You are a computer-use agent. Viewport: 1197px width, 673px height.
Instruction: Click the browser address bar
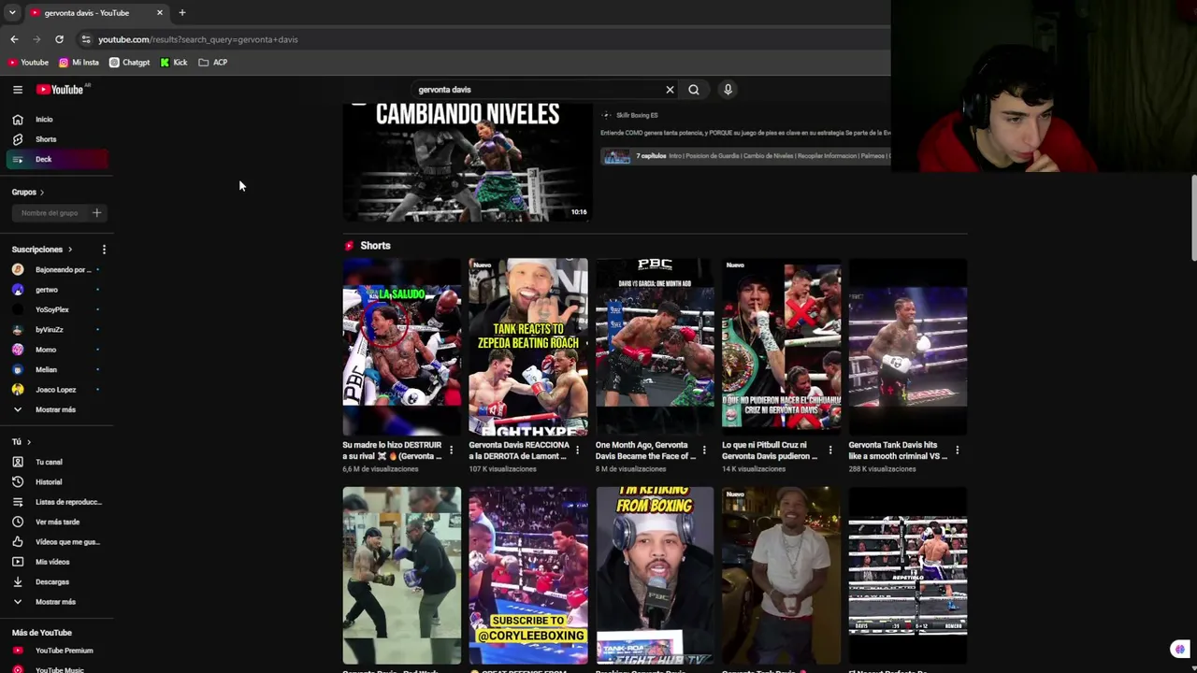pos(486,39)
